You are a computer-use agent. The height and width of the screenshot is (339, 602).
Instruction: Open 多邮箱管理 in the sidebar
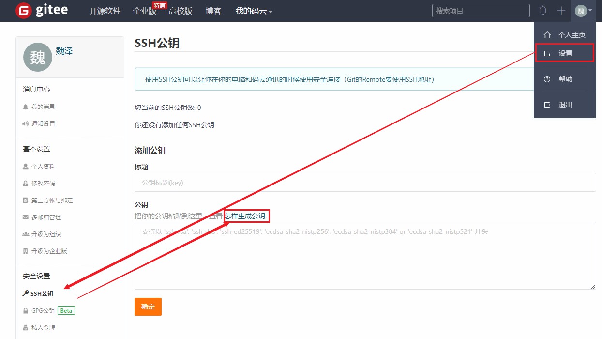(x=46, y=217)
